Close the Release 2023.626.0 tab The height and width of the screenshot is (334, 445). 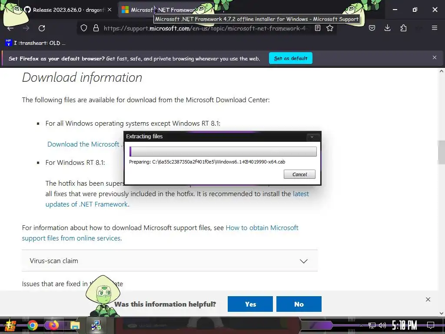[110, 10]
